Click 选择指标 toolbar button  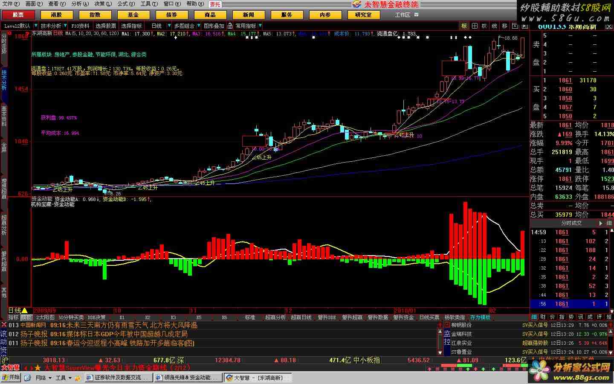(x=131, y=26)
